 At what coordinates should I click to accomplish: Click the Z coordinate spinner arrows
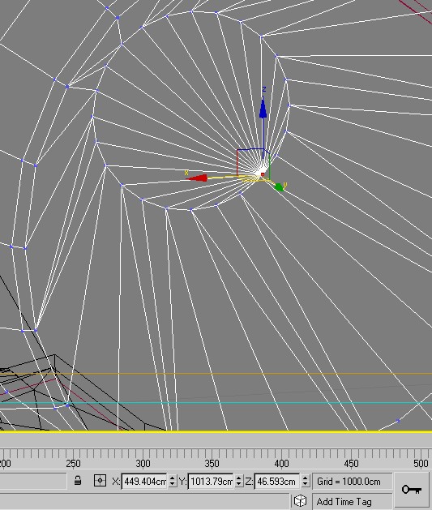(x=305, y=481)
